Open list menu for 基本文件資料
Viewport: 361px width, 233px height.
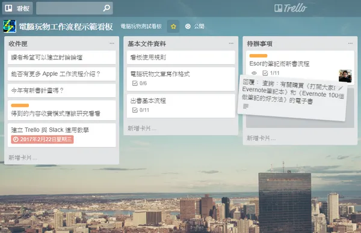[x=231, y=43]
